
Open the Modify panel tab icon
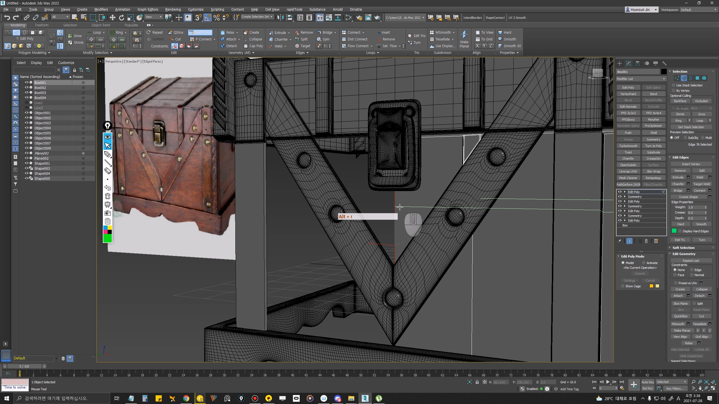pos(629,63)
